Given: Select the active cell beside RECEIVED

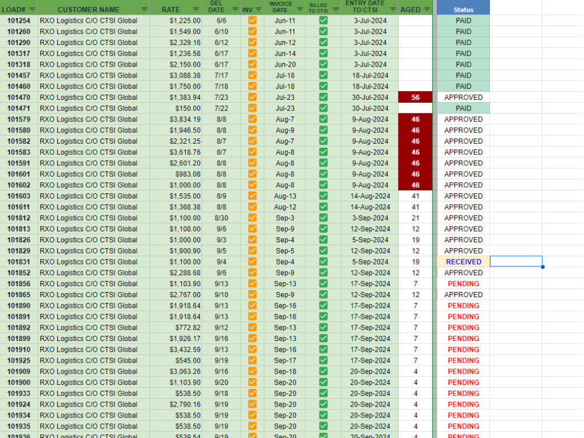Looking at the screenshot, I should tap(516, 262).
